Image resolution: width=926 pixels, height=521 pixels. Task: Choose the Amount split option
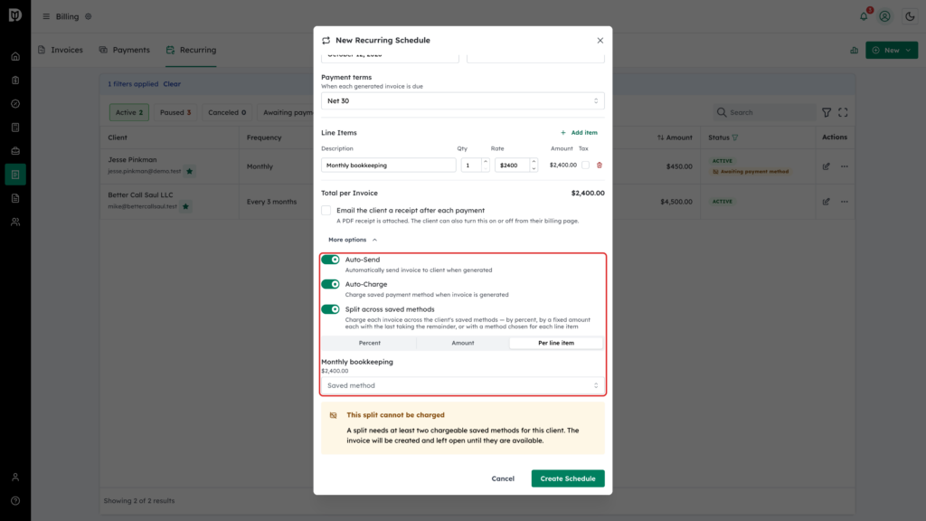(462, 343)
